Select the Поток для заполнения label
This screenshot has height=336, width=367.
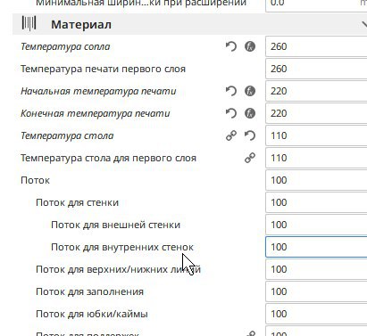[89, 291]
